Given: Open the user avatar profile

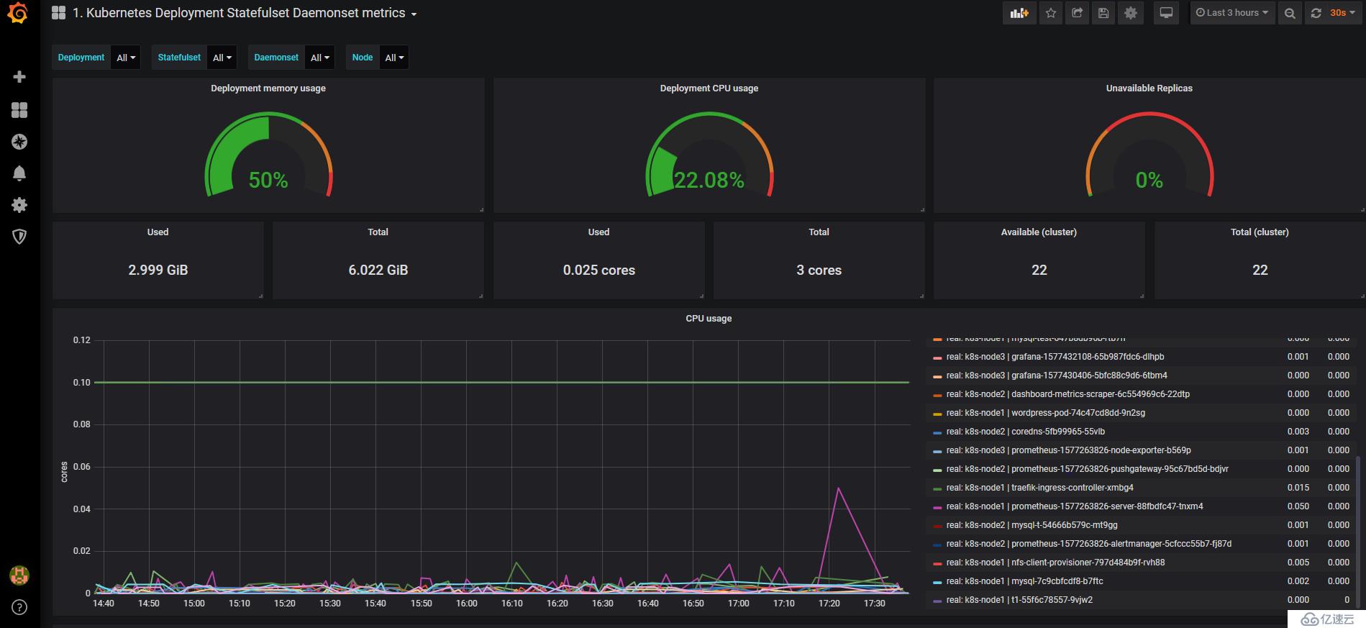Looking at the screenshot, I should tap(19, 575).
